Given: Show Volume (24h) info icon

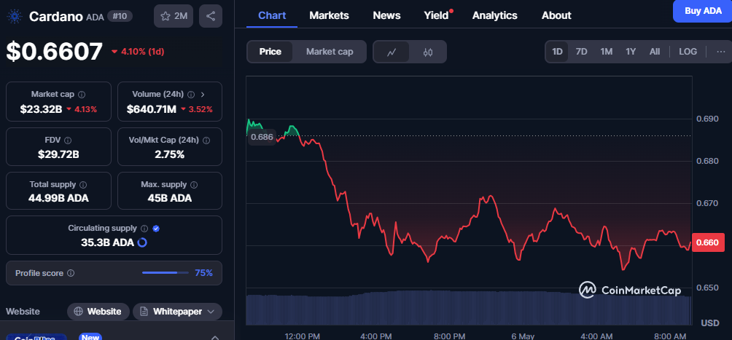Looking at the screenshot, I should (191, 95).
